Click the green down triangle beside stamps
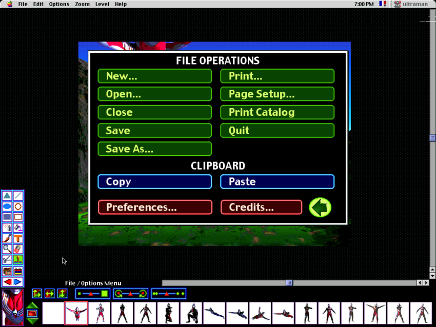Image resolution: width=436 pixels, height=327 pixels. coord(32,321)
